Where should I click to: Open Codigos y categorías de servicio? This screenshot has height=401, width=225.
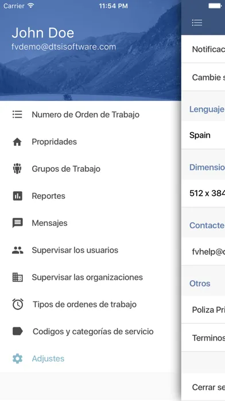[x=91, y=331]
